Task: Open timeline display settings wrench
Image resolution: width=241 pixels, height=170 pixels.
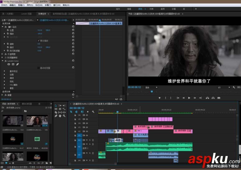Action: (93, 112)
